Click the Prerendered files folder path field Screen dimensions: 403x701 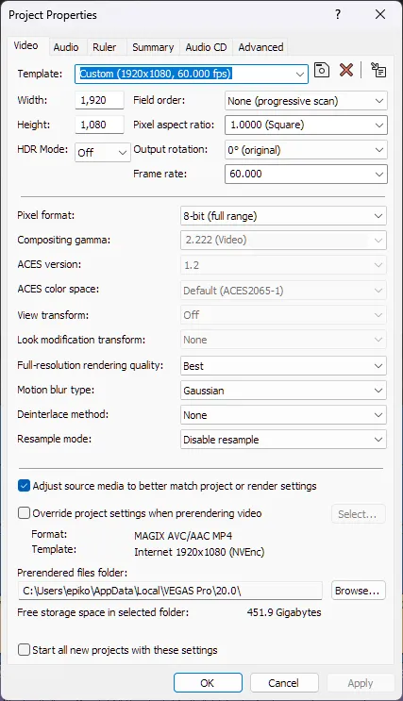170,591
